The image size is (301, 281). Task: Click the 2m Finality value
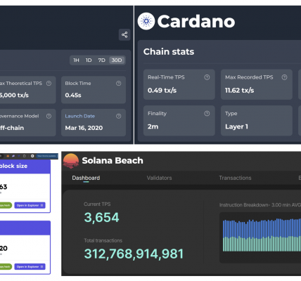pyautogui.click(x=153, y=126)
